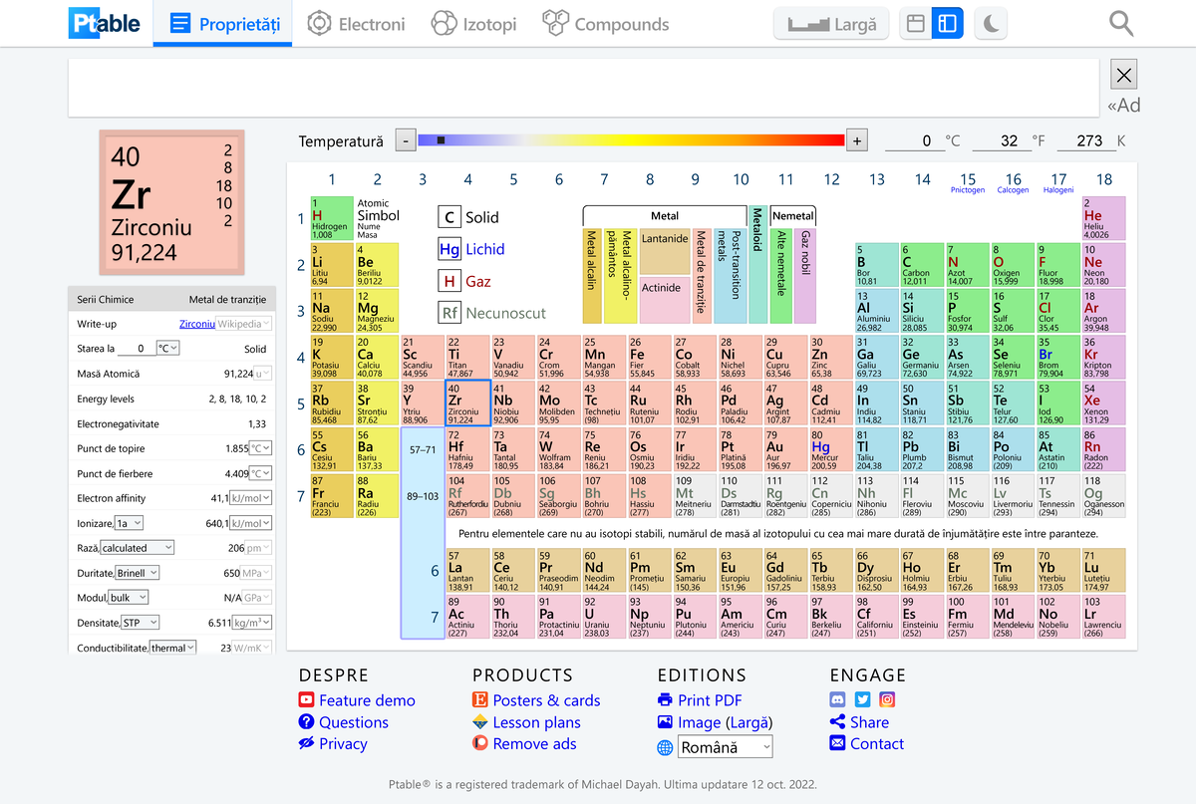
Task: Increase temperature with the plus button
Action: pos(857,140)
